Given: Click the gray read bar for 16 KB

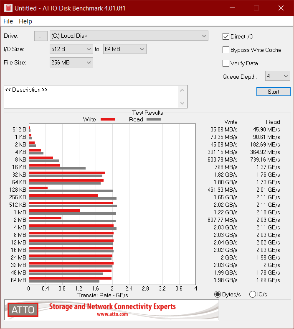Looking at the screenshot, I should click(57, 168).
